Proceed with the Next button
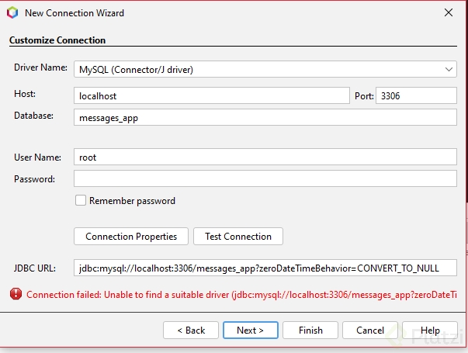 point(250,330)
